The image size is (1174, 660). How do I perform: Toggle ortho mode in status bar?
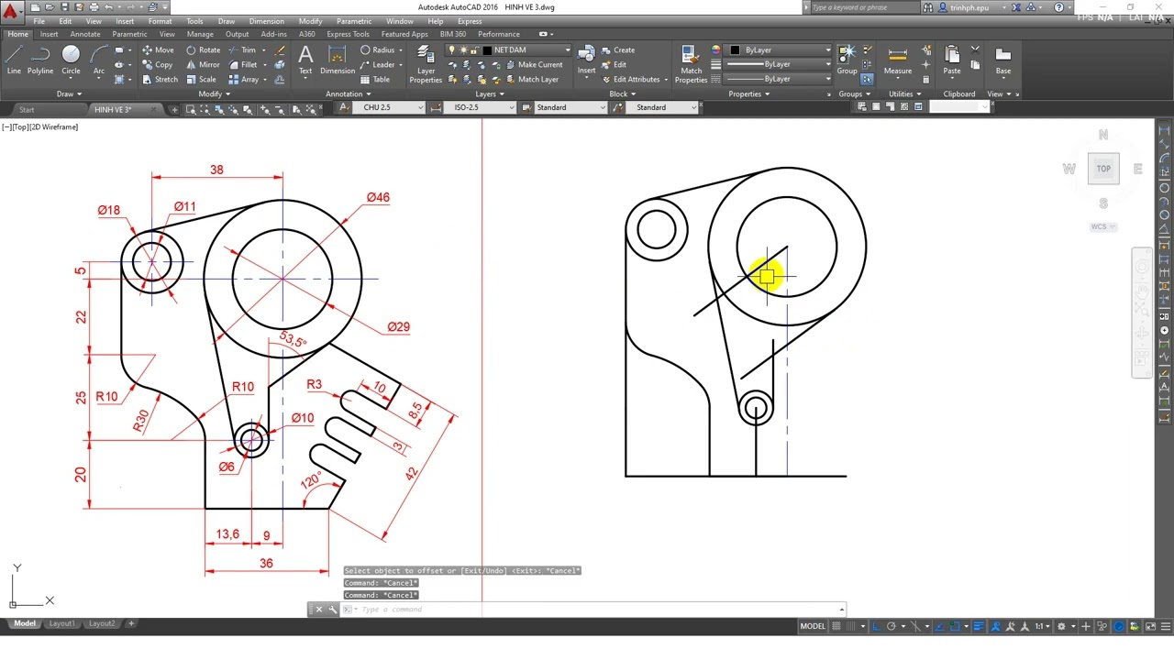pyautogui.click(x=876, y=627)
